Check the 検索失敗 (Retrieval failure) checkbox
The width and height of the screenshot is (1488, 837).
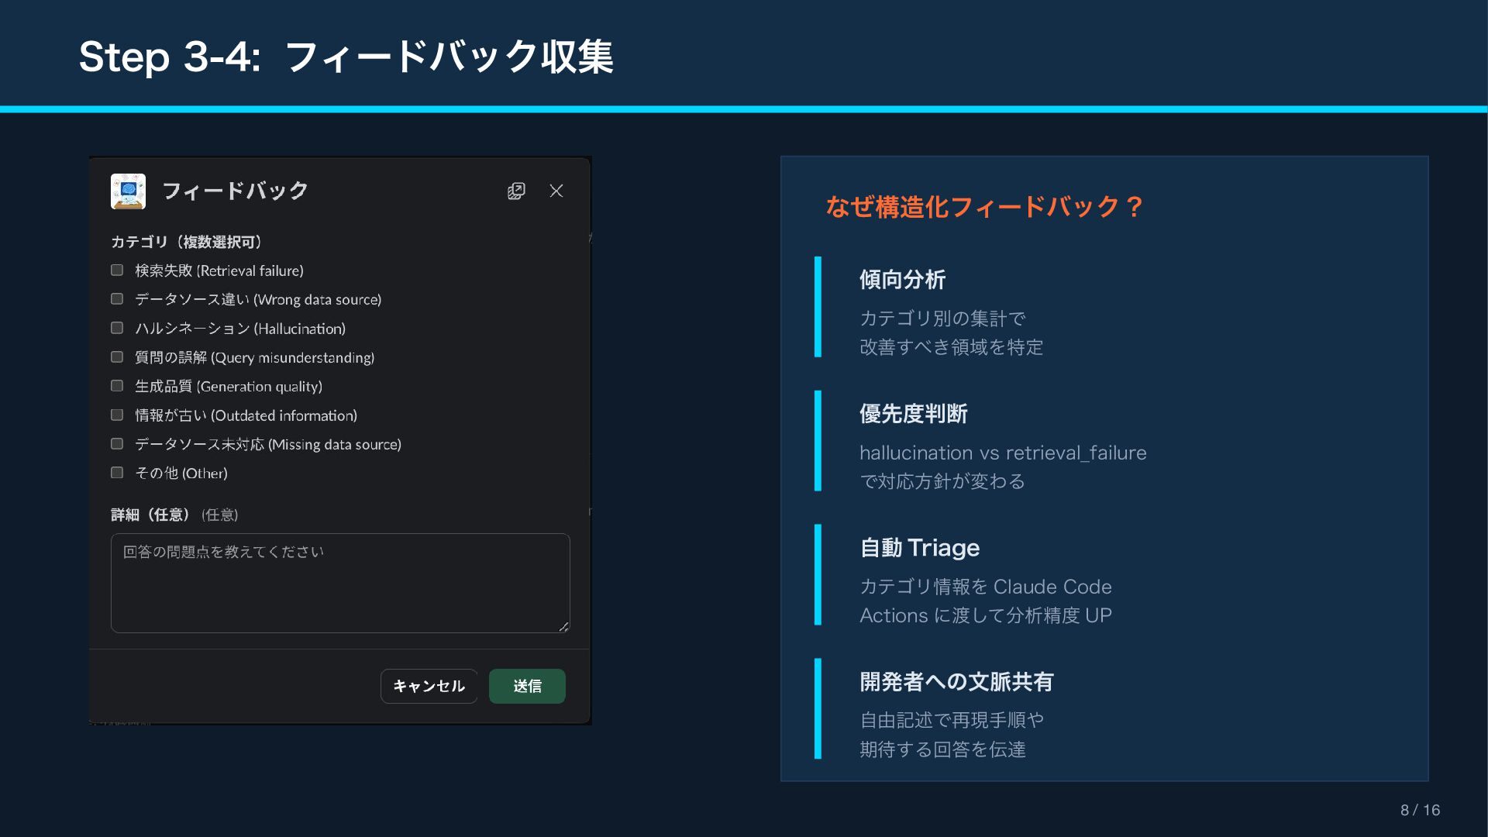(x=117, y=270)
